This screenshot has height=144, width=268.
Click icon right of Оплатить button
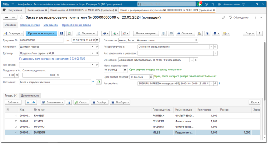point(199,33)
